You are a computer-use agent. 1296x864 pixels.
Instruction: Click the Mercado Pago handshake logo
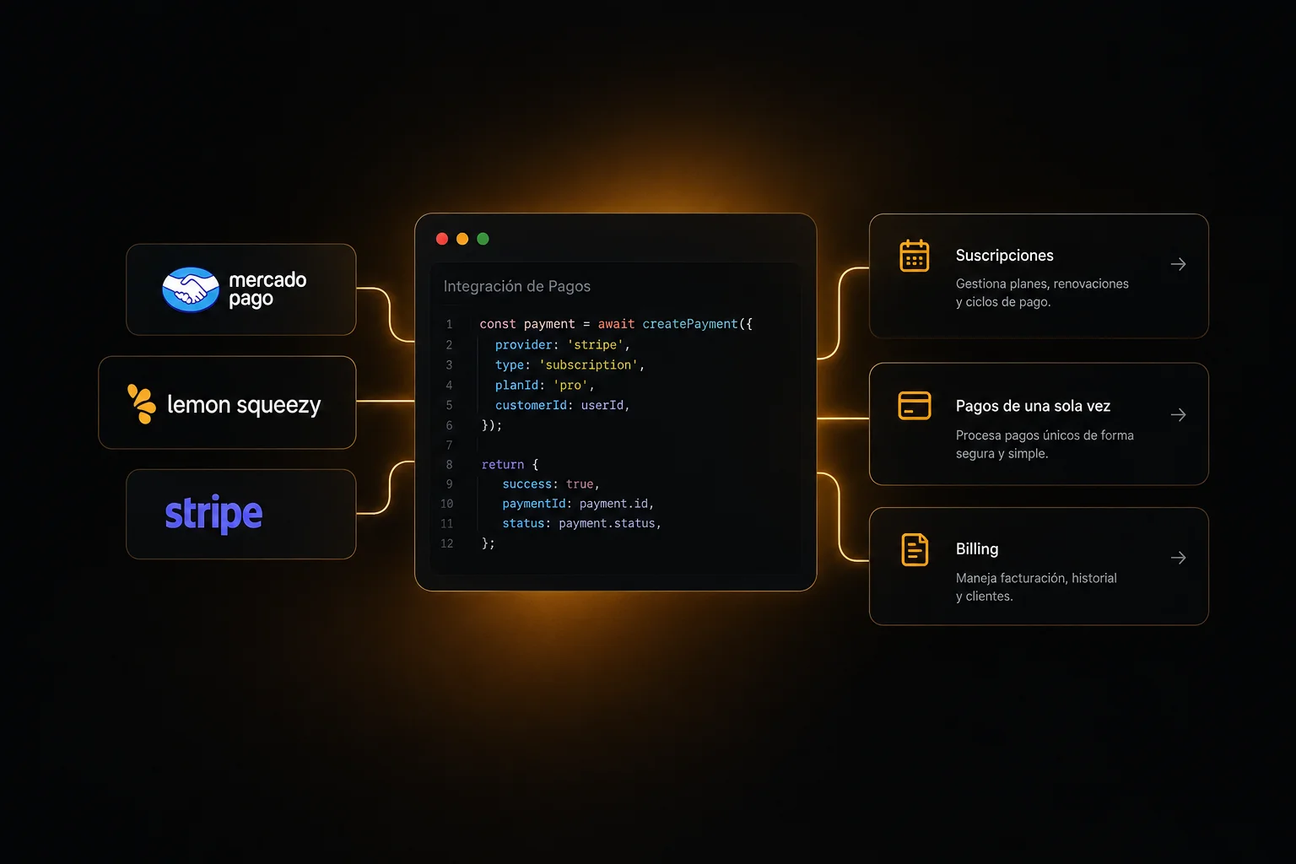(x=191, y=289)
